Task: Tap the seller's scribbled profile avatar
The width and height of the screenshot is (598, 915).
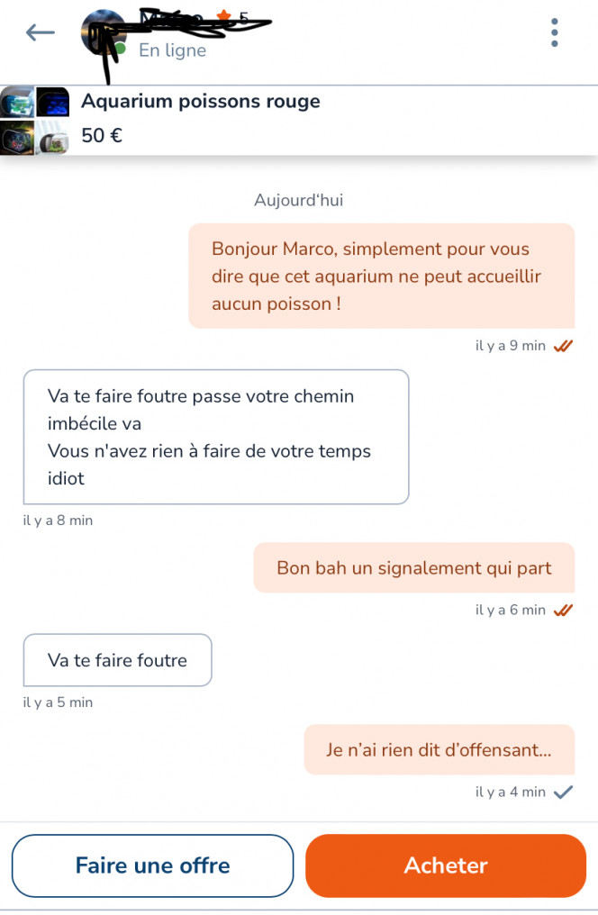Action: click(x=104, y=34)
